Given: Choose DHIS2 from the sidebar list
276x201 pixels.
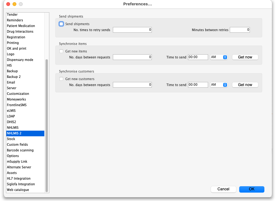Looking at the screenshot, I should pos(11,122).
